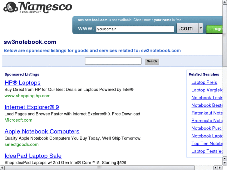The width and height of the screenshot is (227, 170).
Task: Click 'Quality Apple Notebook Computers' description
Action: (x=73, y=138)
